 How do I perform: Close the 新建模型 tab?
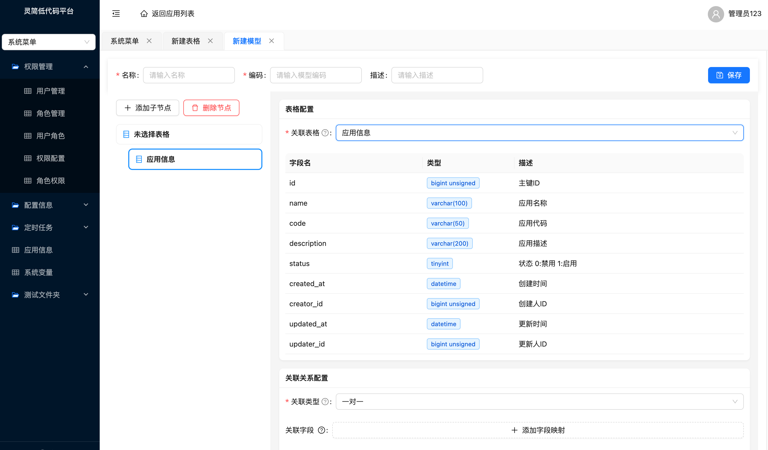click(272, 41)
